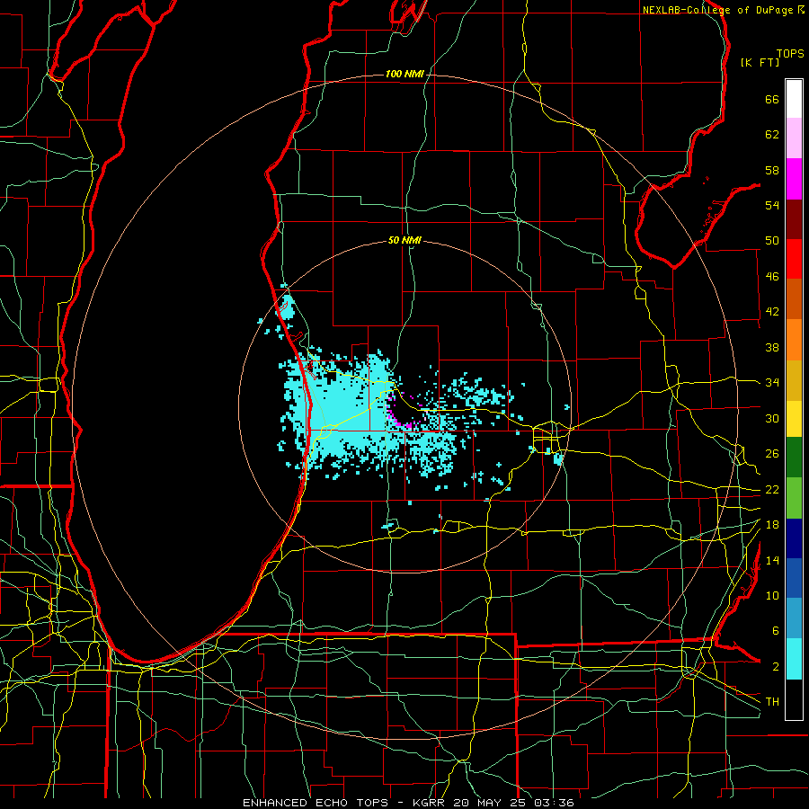The image size is (809, 809).
Task: Choose the dark green legend swatch
Action: pos(794,458)
